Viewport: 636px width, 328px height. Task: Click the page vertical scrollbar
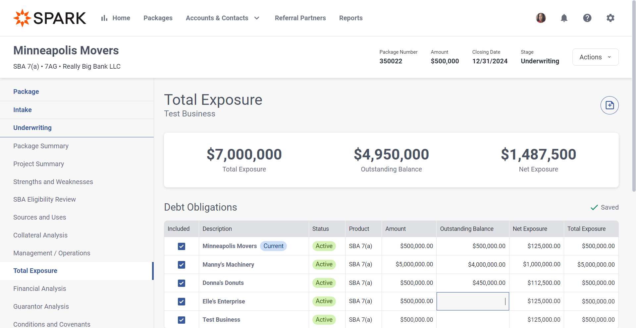coord(634,96)
